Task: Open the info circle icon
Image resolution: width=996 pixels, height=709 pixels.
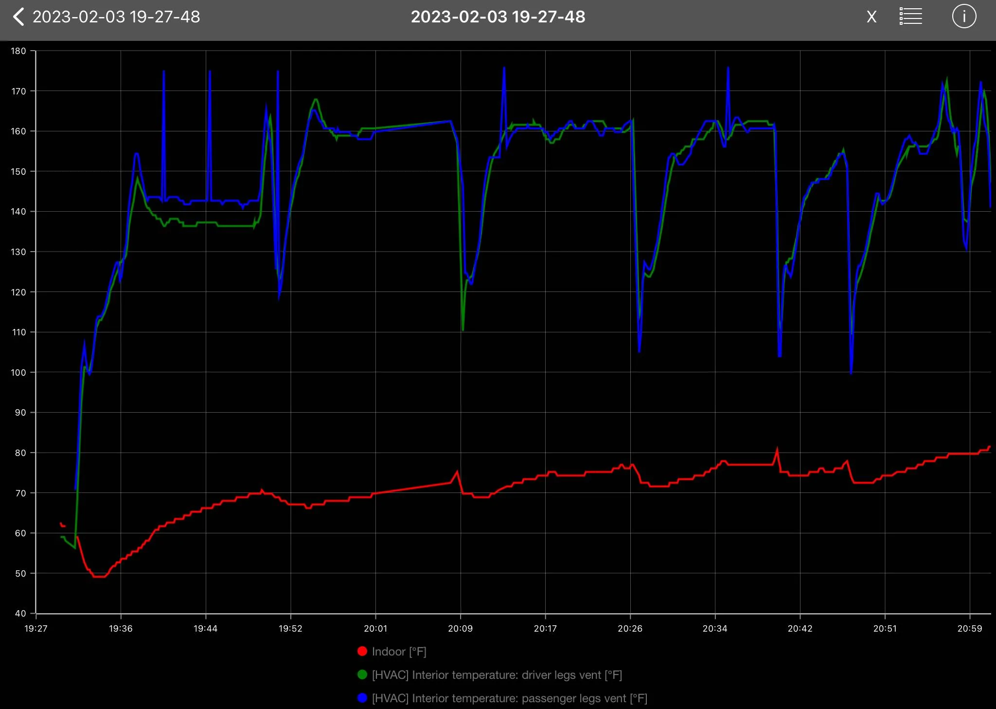Action: tap(964, 17)
